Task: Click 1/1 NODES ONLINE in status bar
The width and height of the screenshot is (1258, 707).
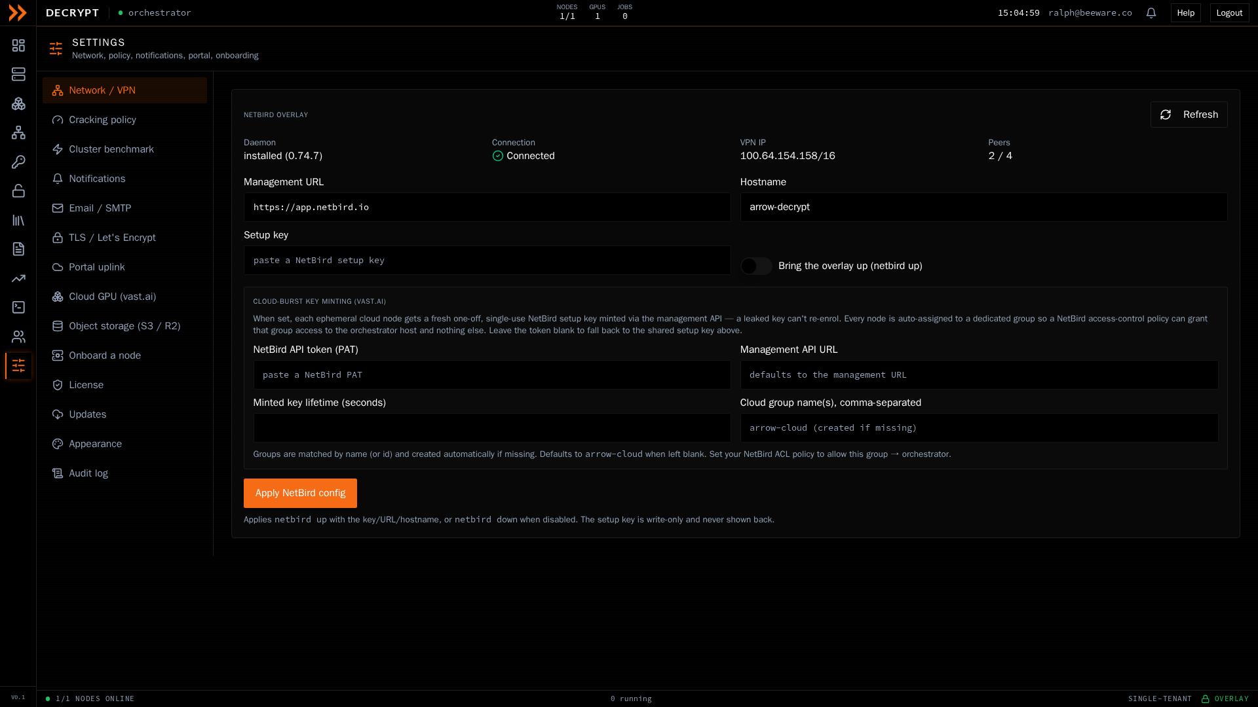Action: point(95,698)
